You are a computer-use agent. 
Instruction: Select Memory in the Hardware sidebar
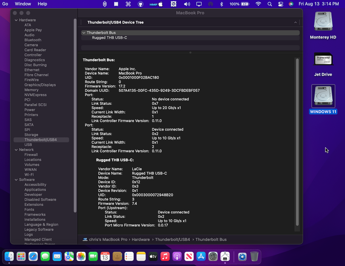(31, 90)
